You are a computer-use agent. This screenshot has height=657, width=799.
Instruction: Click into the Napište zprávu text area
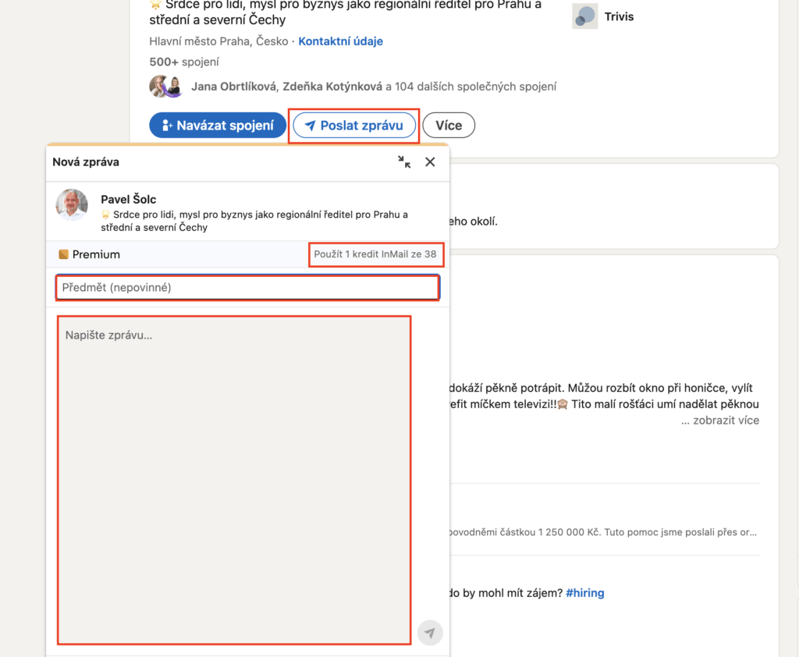234,480
